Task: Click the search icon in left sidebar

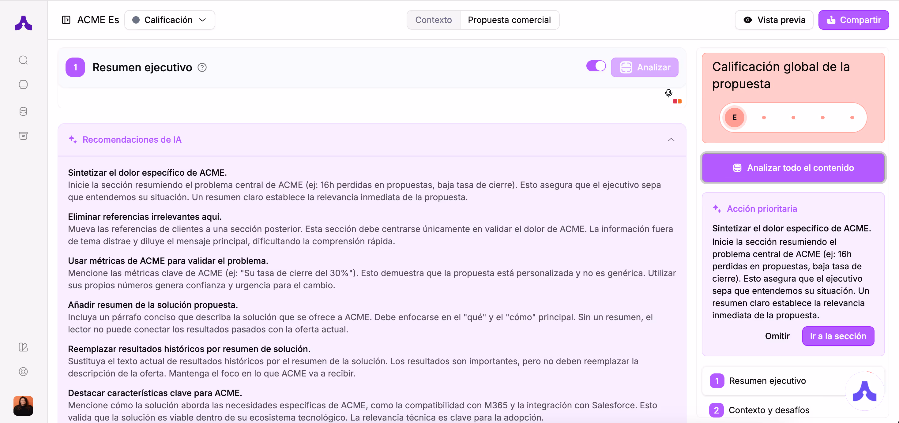Action: tap(23, 60)
